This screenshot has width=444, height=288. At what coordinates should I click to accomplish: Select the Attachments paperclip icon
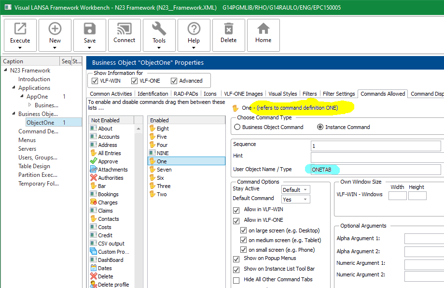(x=94, y=169)
